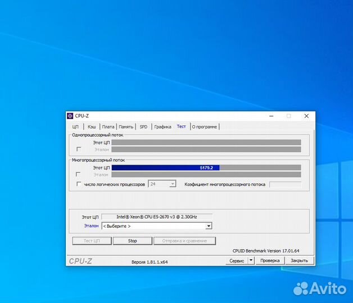353x303 pixels.
Task: Click the Тест ЦП button
Action: pyautogui.click(x=92, y=241)
